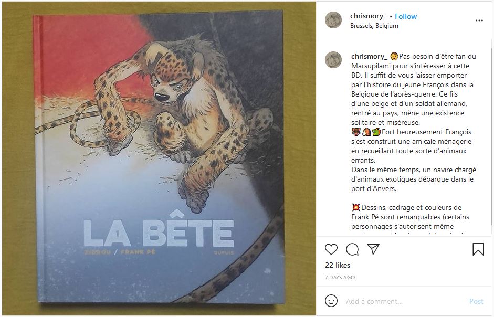Image resolution: width=494 pixels, height=317 pixels.
Task: Save the post with the bookmark icon
Action: [x=478, y=249]
